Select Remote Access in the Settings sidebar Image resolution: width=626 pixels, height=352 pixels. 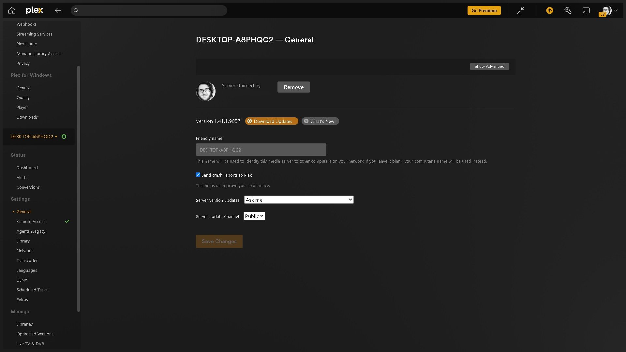(x=31, y=221)
